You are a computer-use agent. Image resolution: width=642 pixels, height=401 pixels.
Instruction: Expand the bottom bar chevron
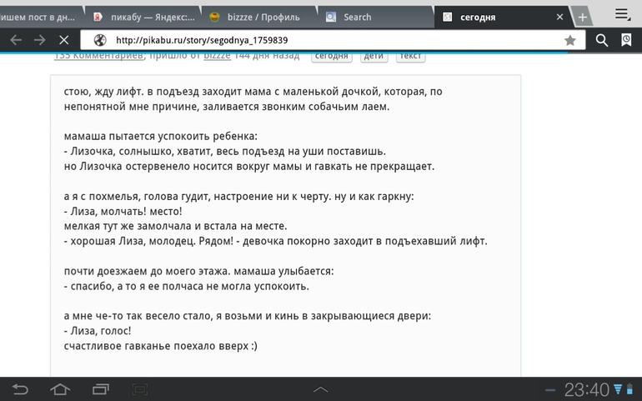coord(321,389)
